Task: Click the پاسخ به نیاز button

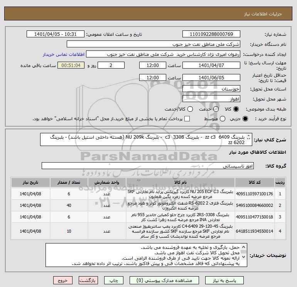Action: 224,280
